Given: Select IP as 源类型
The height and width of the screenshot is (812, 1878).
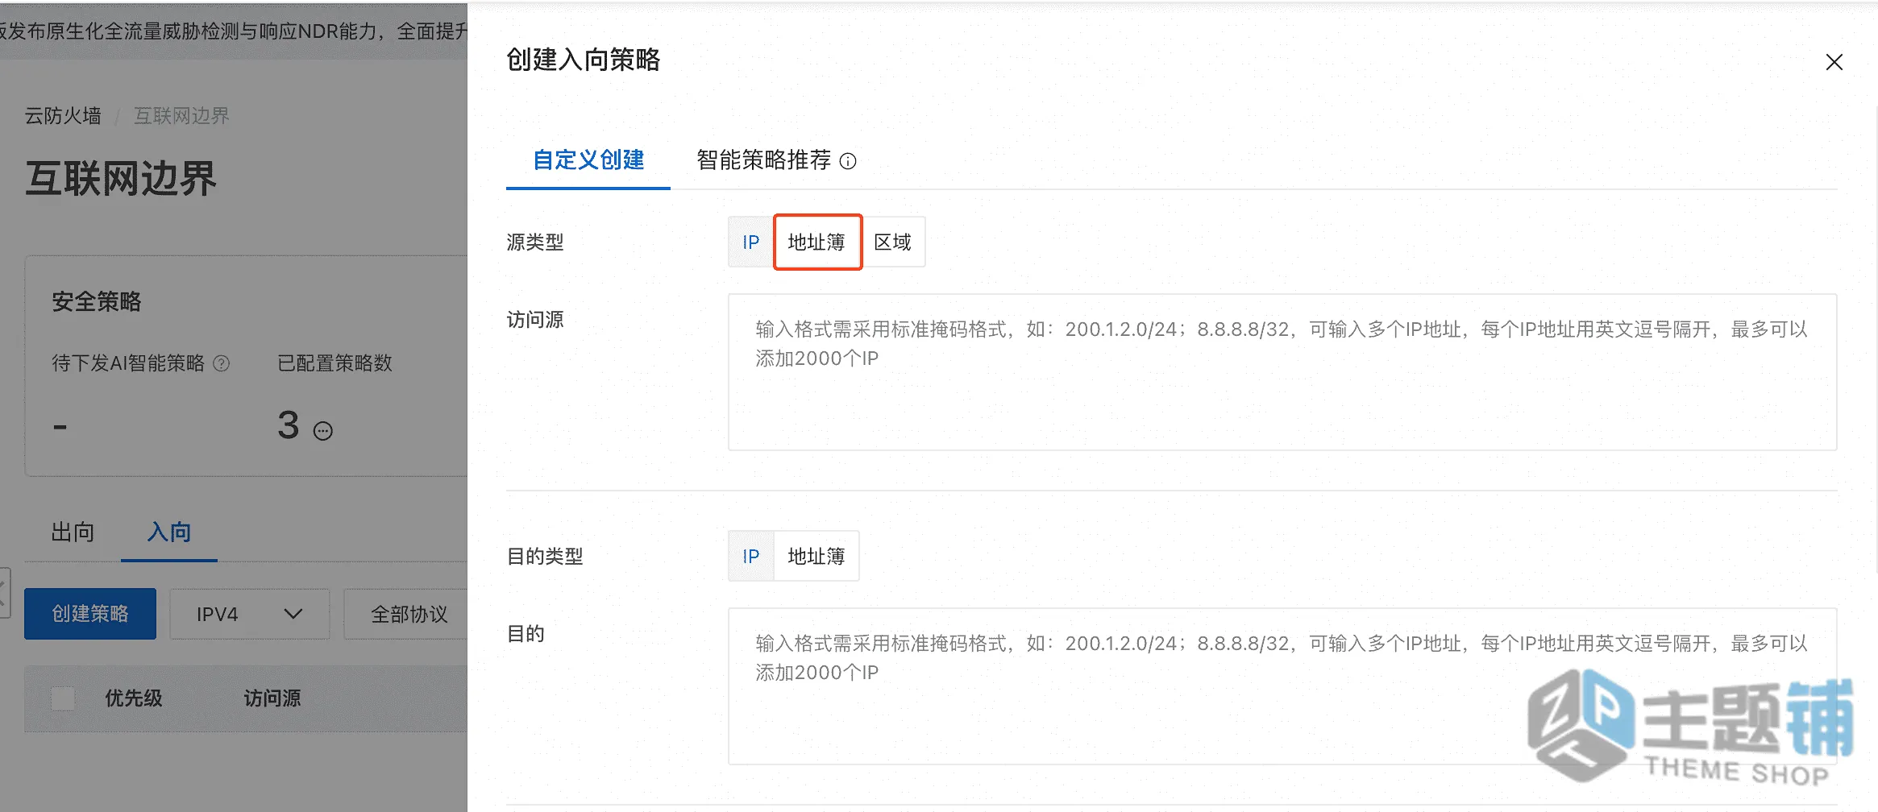Looking at the screenshot, I should [x=750, y=242].
